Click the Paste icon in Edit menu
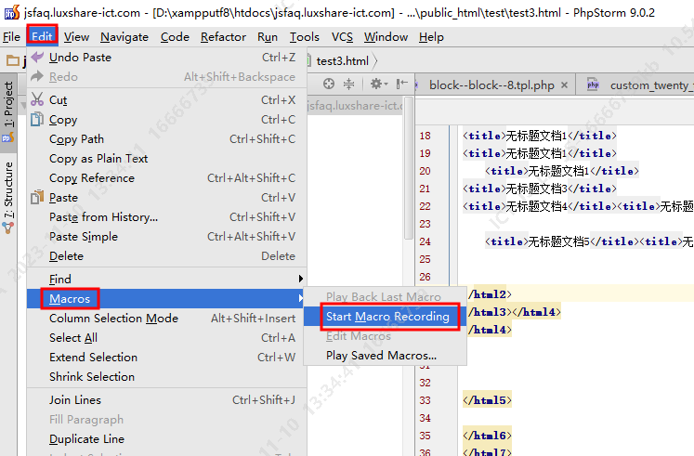694x456 pixels. (37, 198)
